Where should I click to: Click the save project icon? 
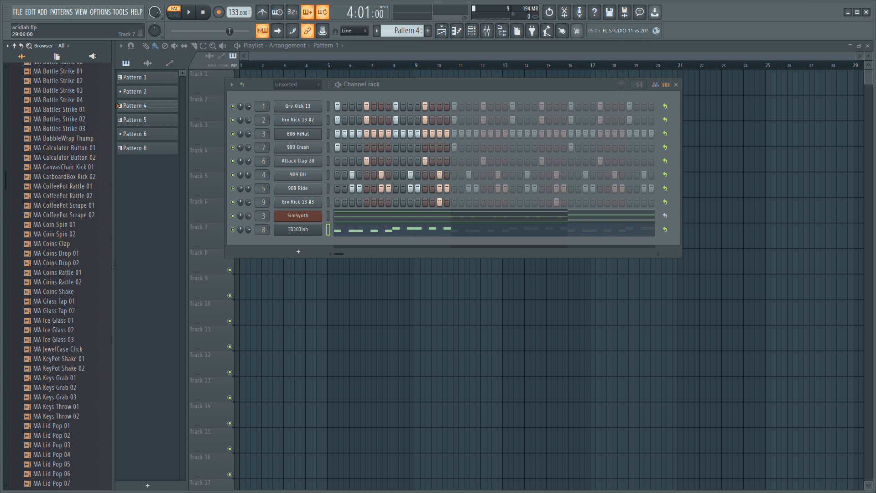point(609,12)
